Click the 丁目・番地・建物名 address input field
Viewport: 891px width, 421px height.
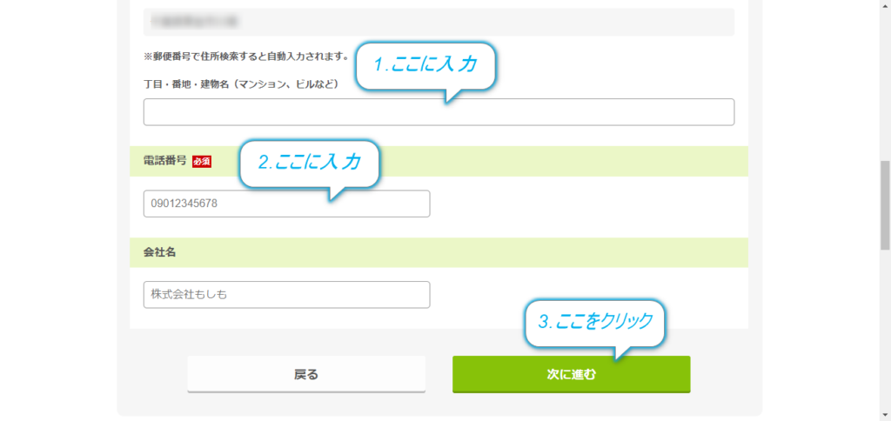pos(439,112)
